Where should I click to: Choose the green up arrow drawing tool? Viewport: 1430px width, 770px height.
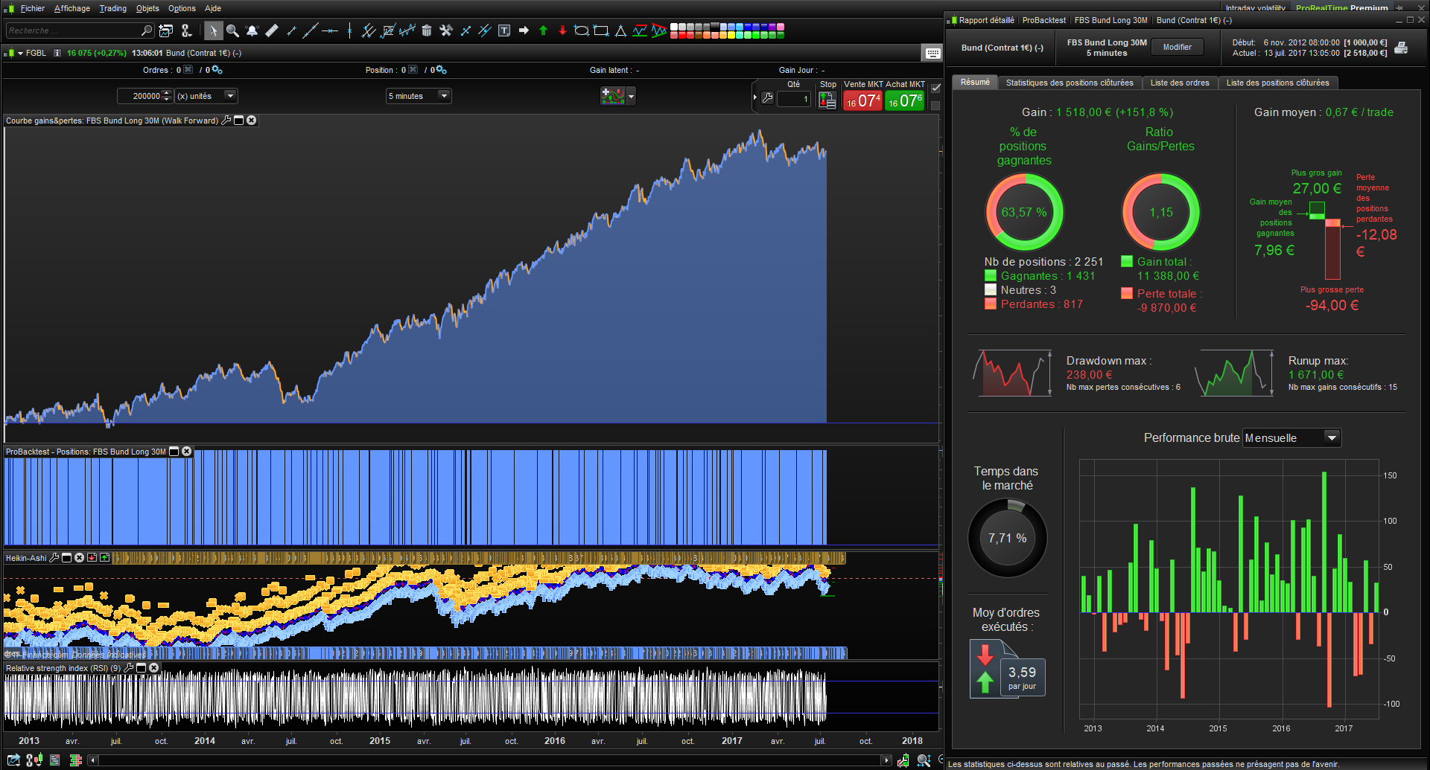[543, 31]
